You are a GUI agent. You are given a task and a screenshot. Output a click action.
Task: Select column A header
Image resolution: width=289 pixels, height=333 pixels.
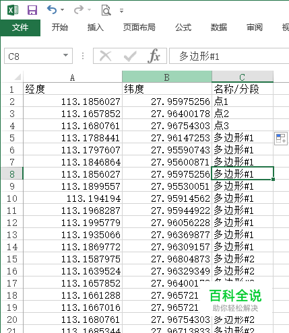tap(73, 77)
